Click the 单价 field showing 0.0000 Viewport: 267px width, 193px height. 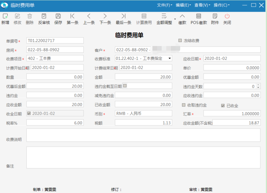[x=232, y=68]
